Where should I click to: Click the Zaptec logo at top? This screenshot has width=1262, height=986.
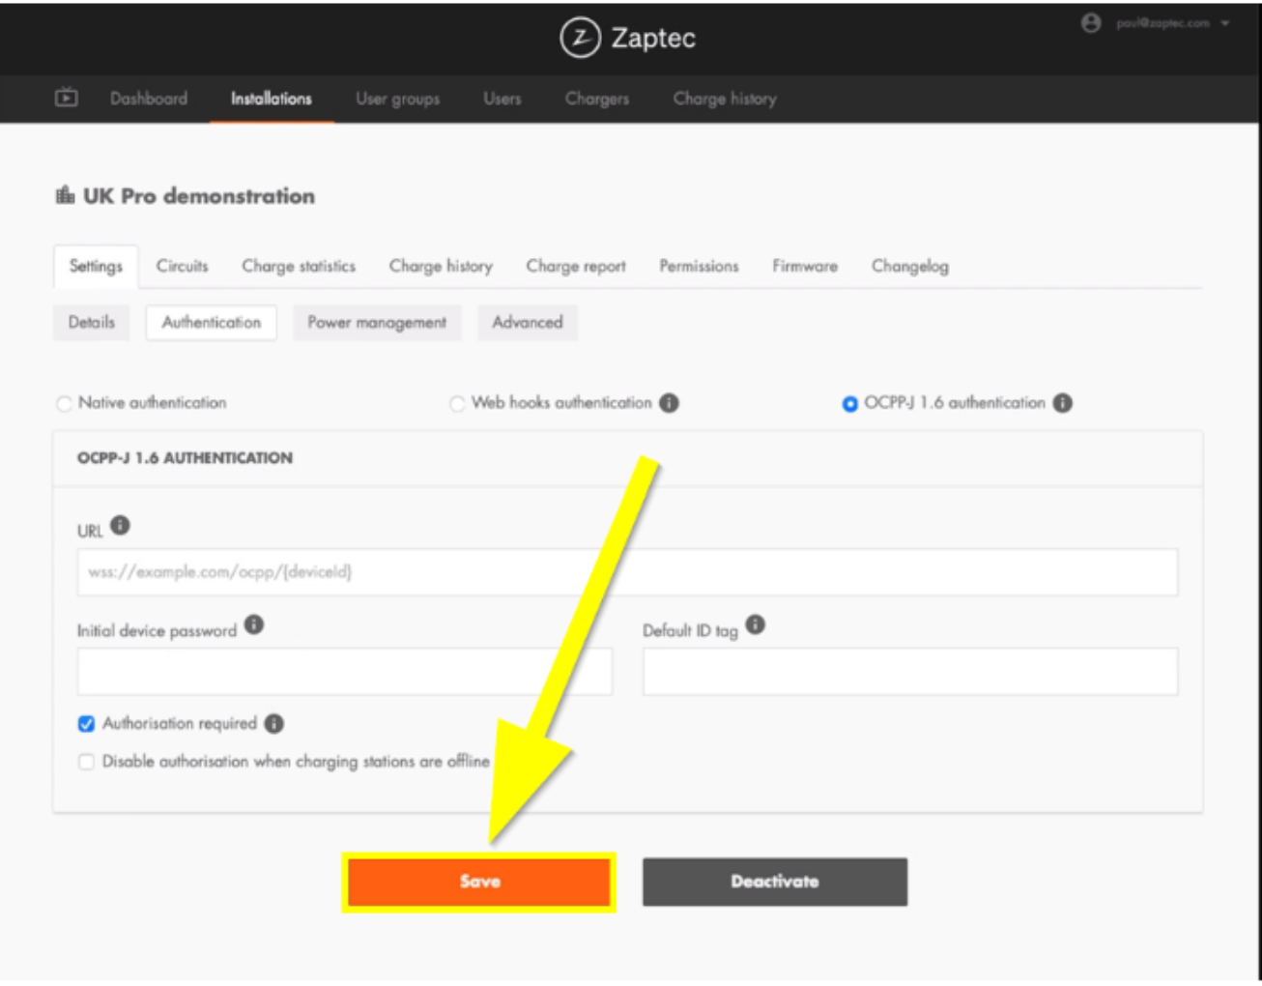point(628,38)
